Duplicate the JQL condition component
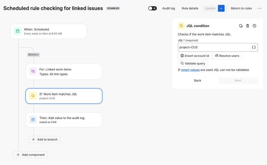The image size is (267, 165). pos(241,26)
